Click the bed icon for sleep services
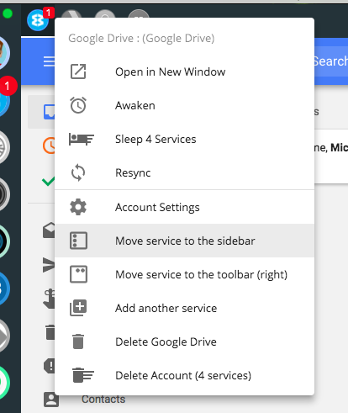348x413 pixels. [82, 140]
